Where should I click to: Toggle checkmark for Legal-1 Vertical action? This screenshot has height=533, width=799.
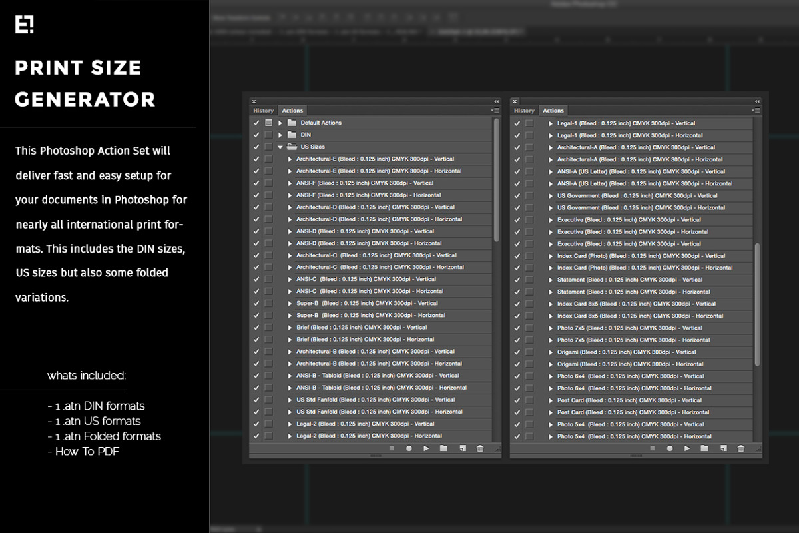point(517,123)
